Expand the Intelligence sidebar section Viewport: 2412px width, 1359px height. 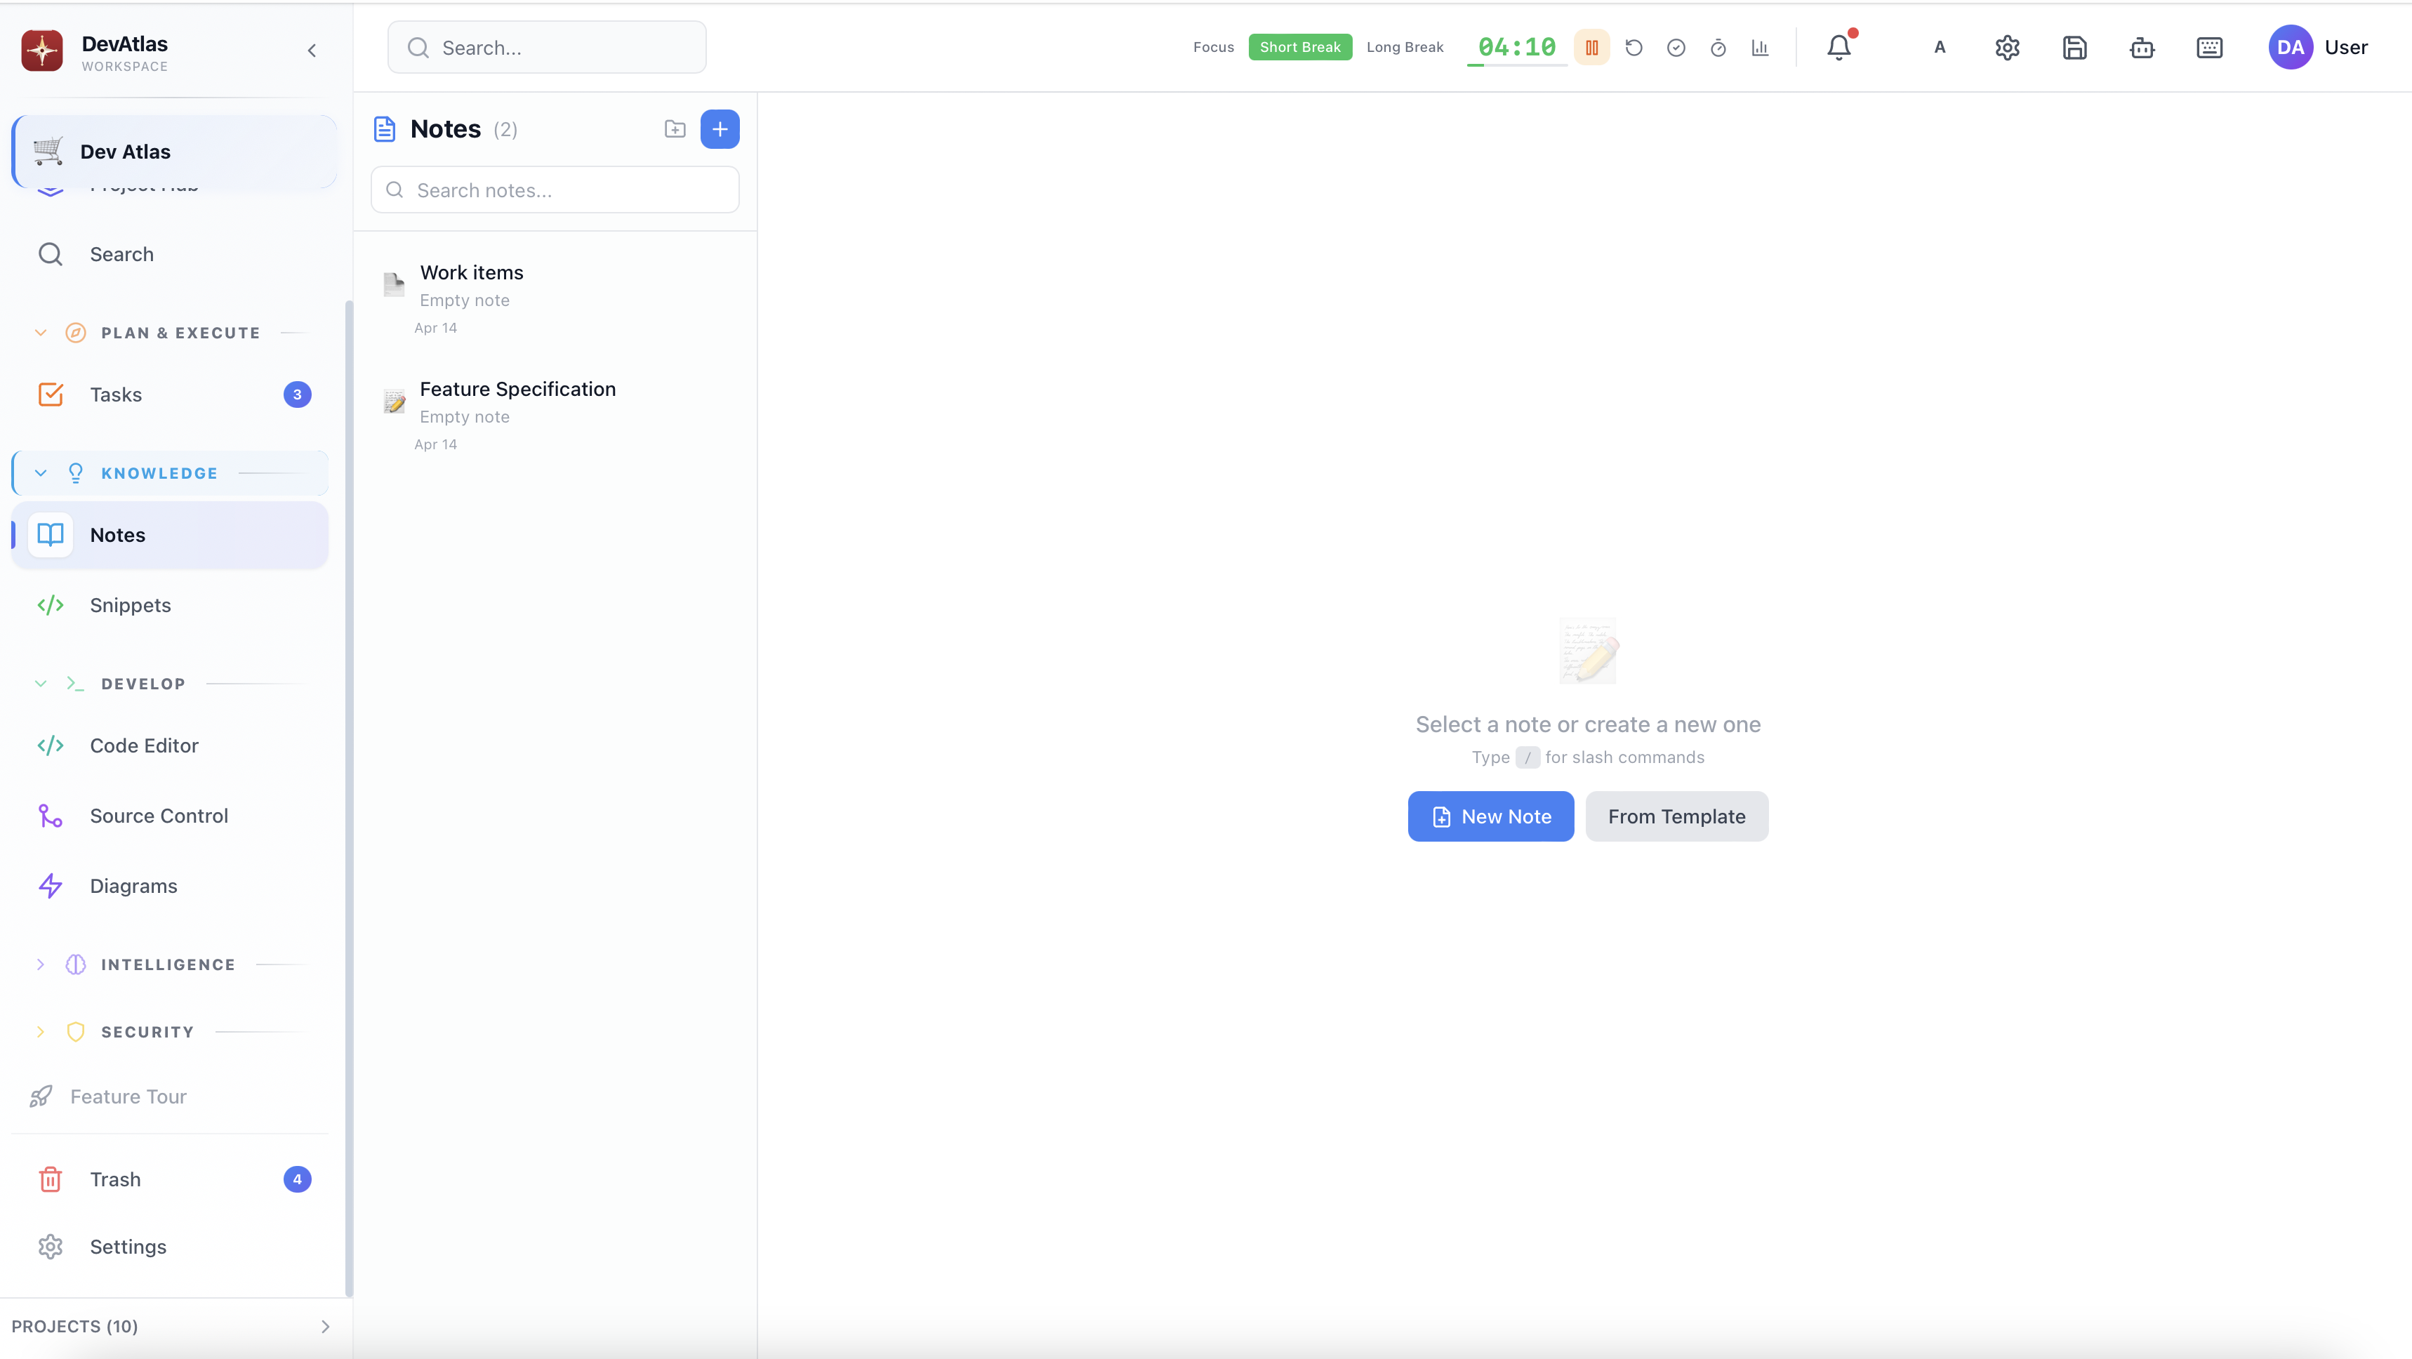click(40, 964)
